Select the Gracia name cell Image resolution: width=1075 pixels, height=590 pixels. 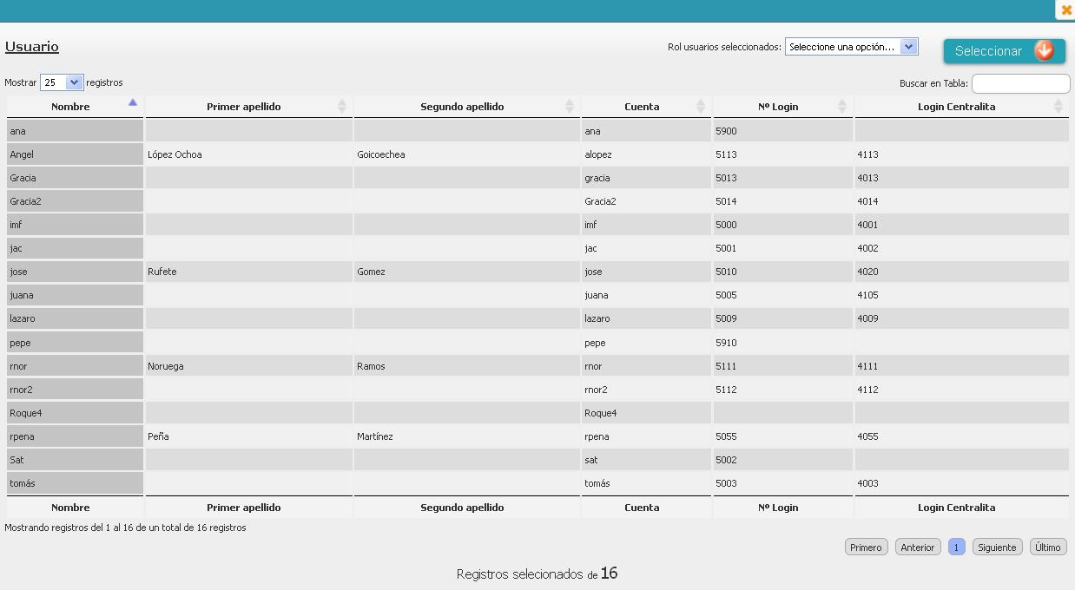click(75, 178)
